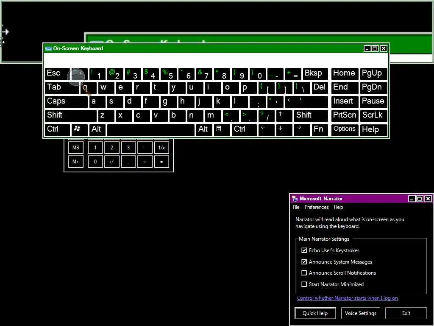Hit the Tab key

pyautogui.click(x=62, y=87)
